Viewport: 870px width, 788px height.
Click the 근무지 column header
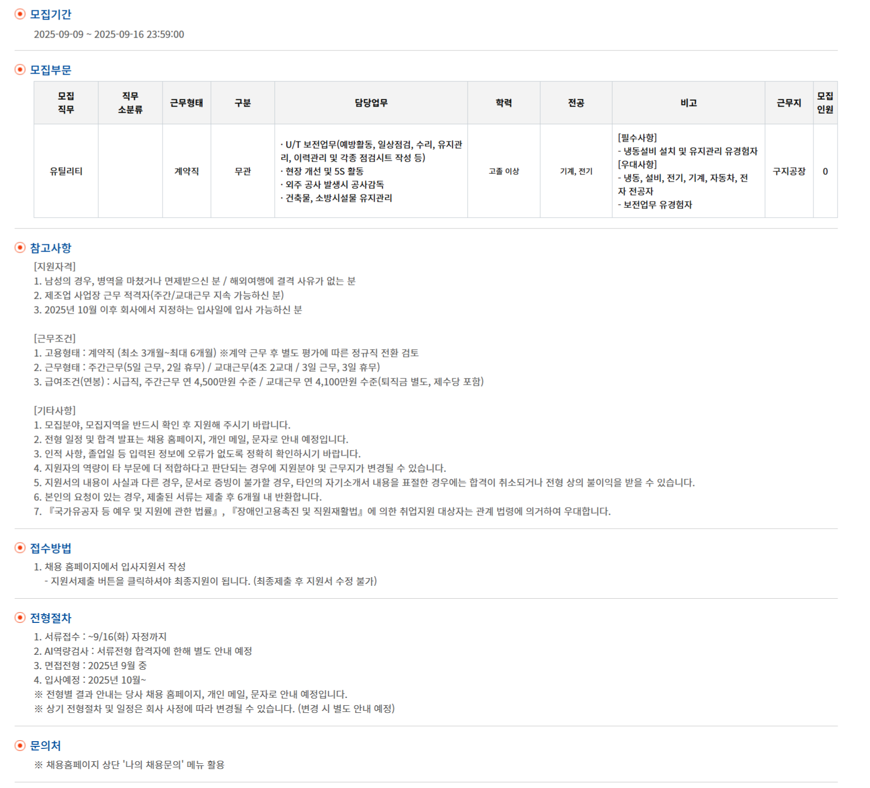(x=789, y=103)
